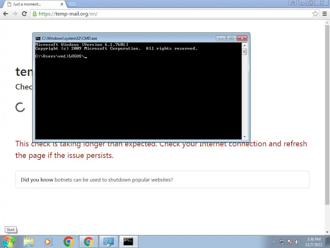The height and width of the screenshot is (248, 330).
Task: Switch to the CMD taskbar button
Action: point(128,242)
